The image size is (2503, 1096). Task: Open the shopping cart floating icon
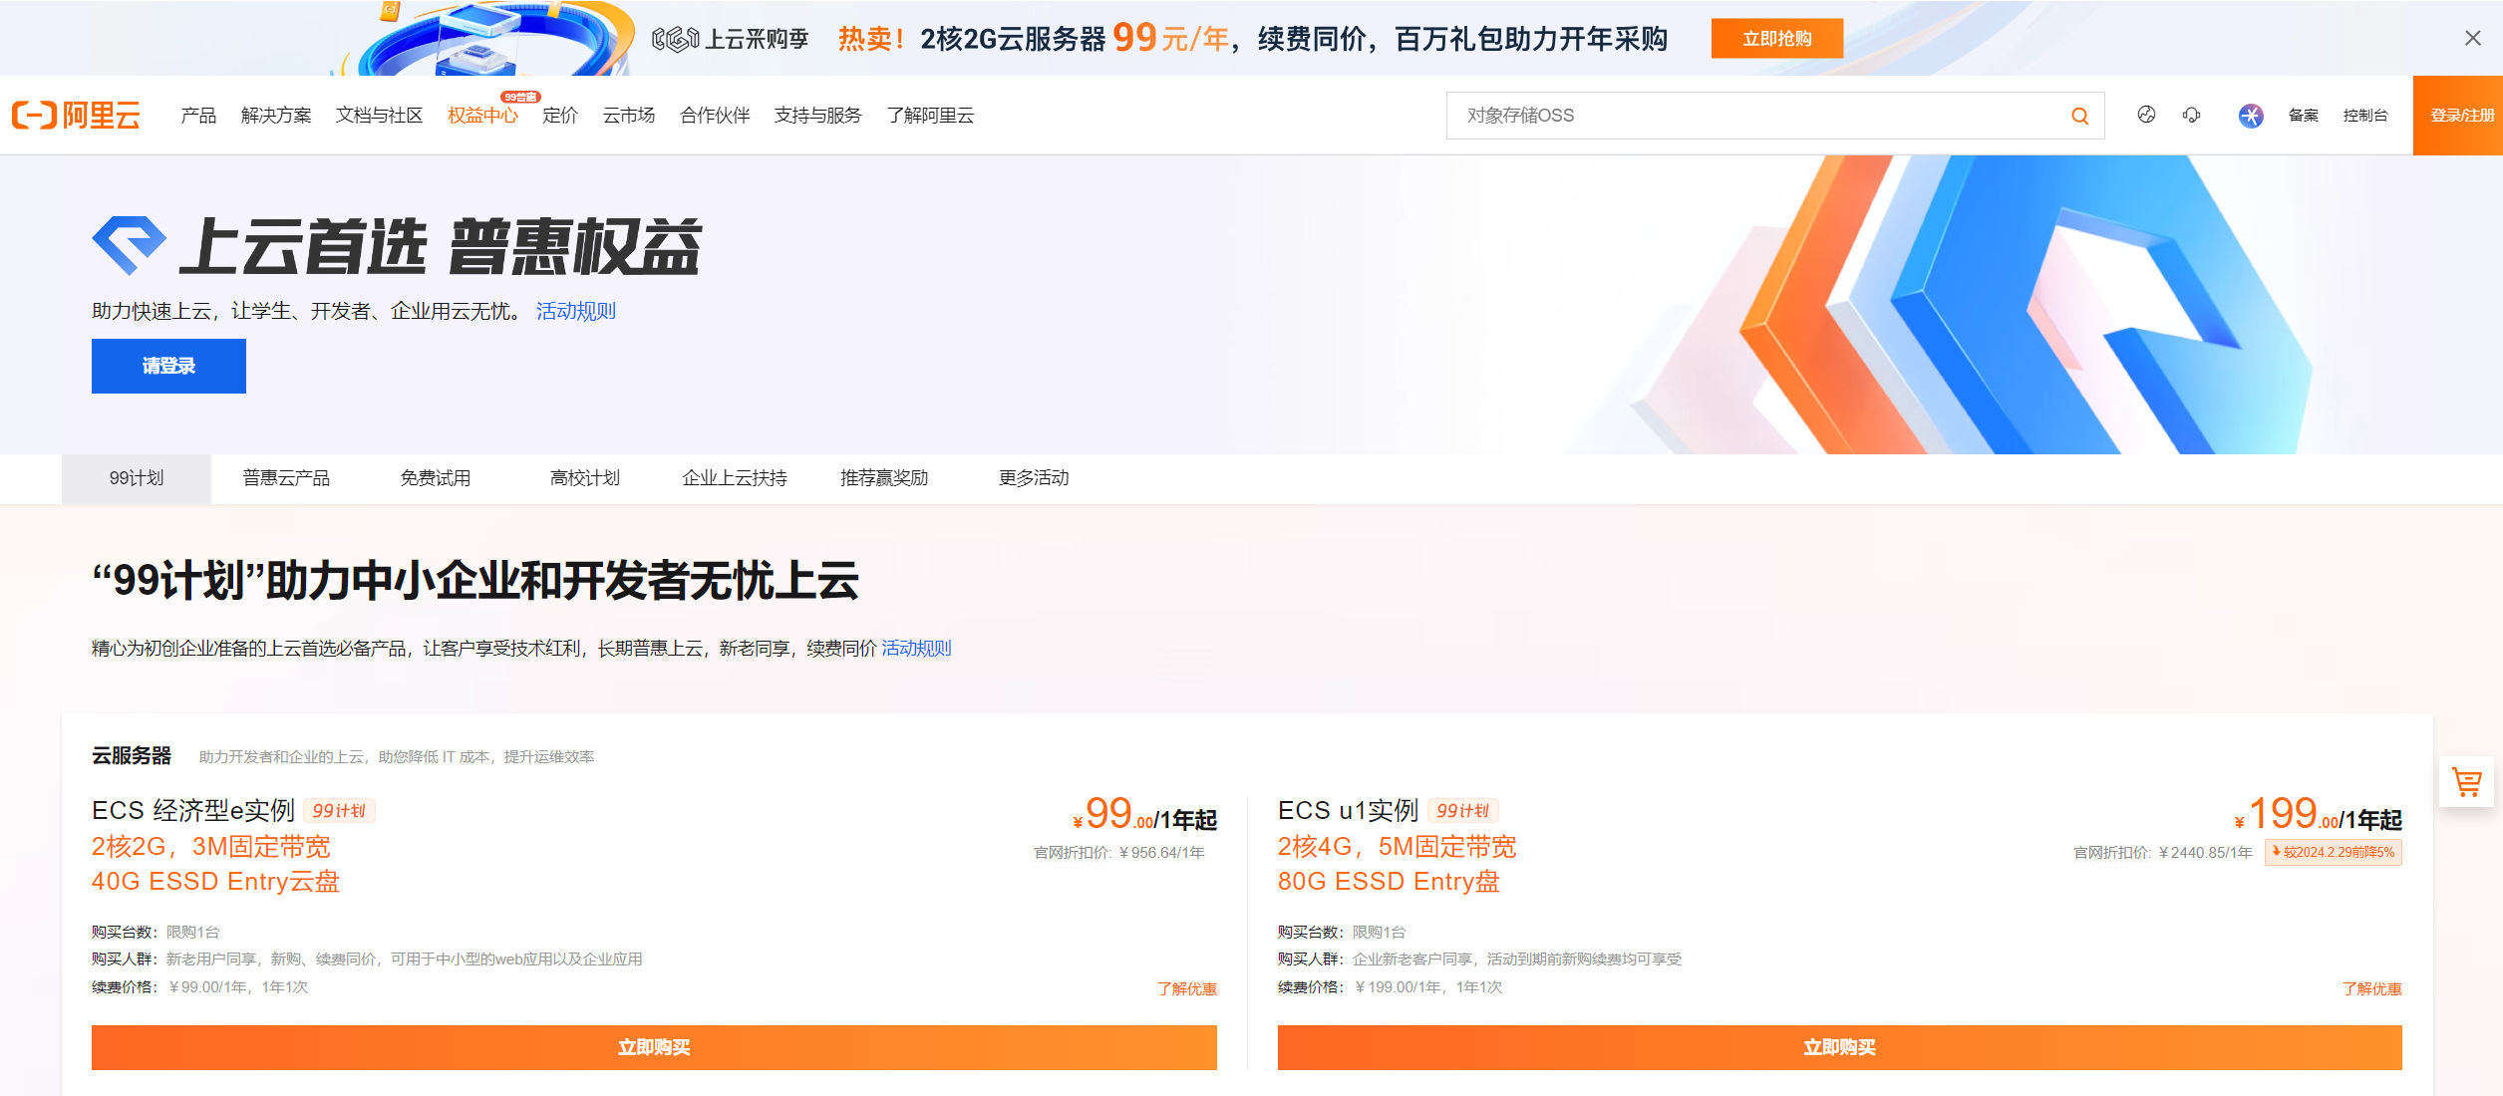(x=2466, y=782)
